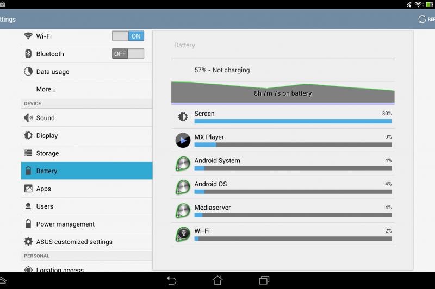Click the Android System 4% usage bar

click(x=293, y=168)
